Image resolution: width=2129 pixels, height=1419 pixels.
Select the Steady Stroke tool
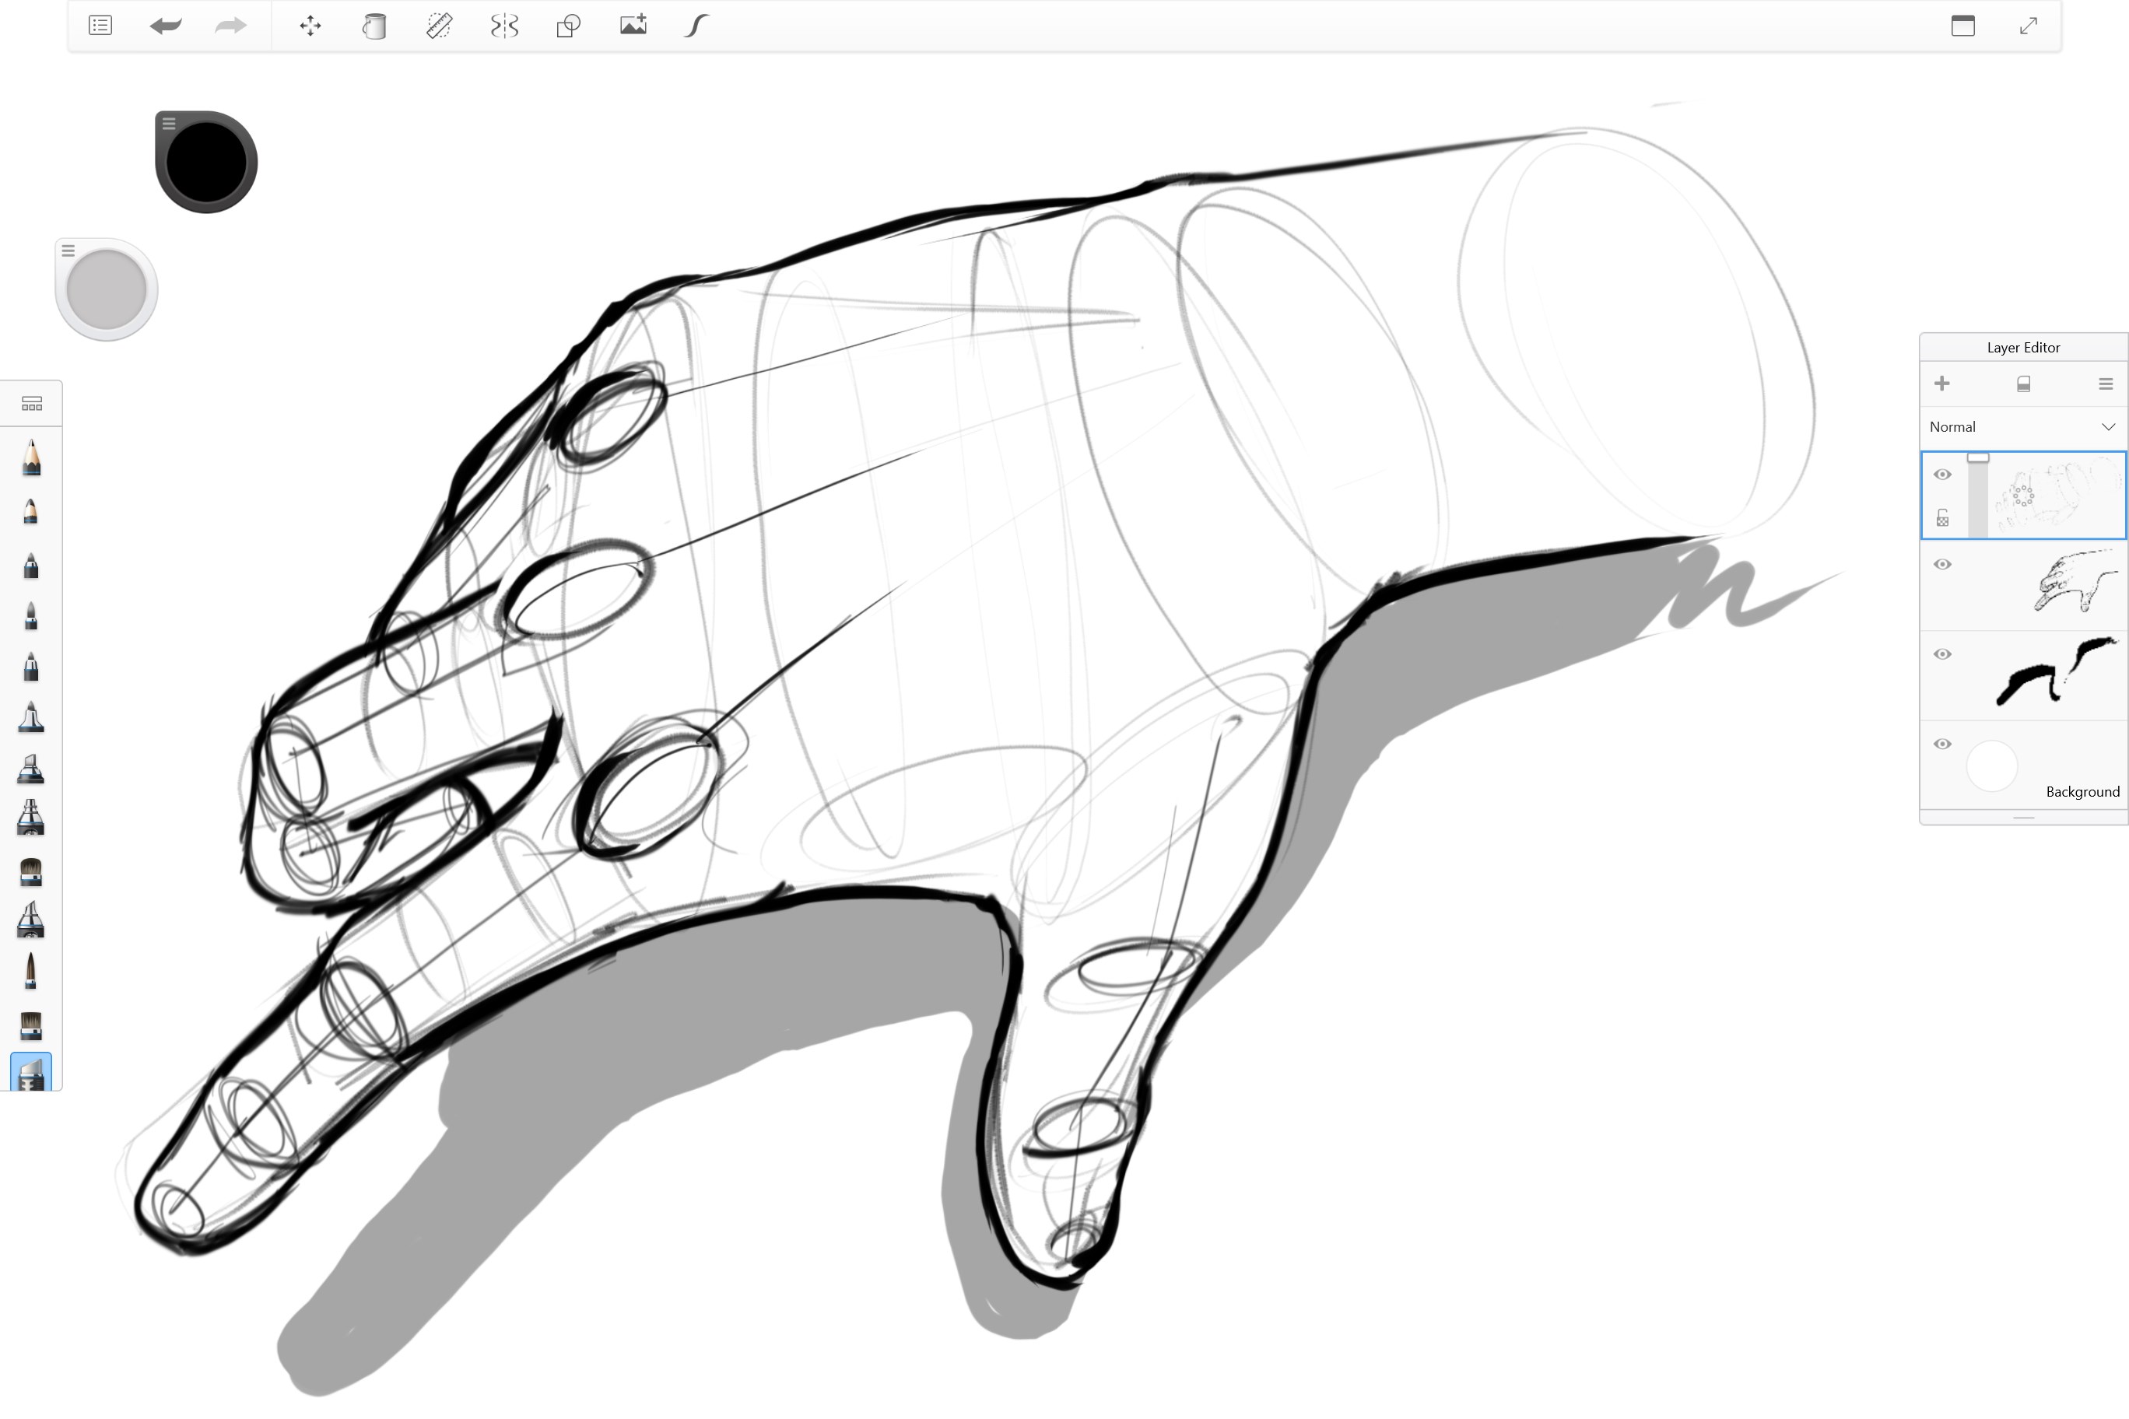(x=694, y=26)
